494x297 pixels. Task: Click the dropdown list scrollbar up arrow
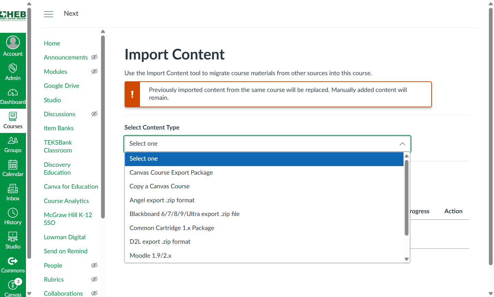pyautogui.click(x=407, y=156)
